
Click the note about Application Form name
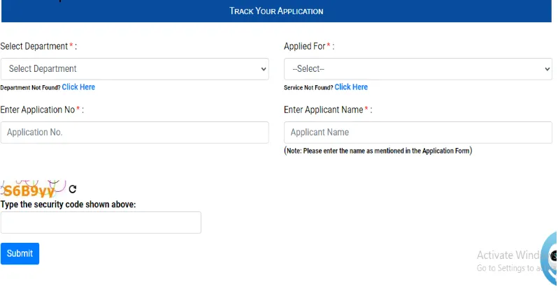[378, 151]
